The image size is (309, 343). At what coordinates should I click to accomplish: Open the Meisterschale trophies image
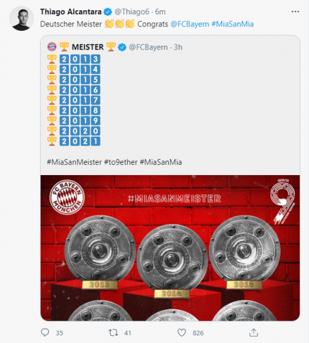(170, 248)
